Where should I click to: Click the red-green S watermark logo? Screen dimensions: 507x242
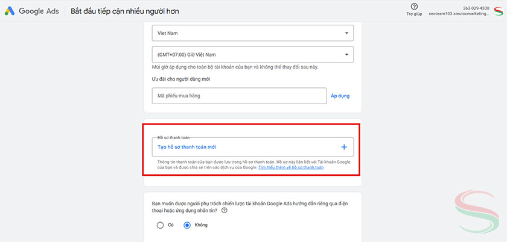click(479, 211)
